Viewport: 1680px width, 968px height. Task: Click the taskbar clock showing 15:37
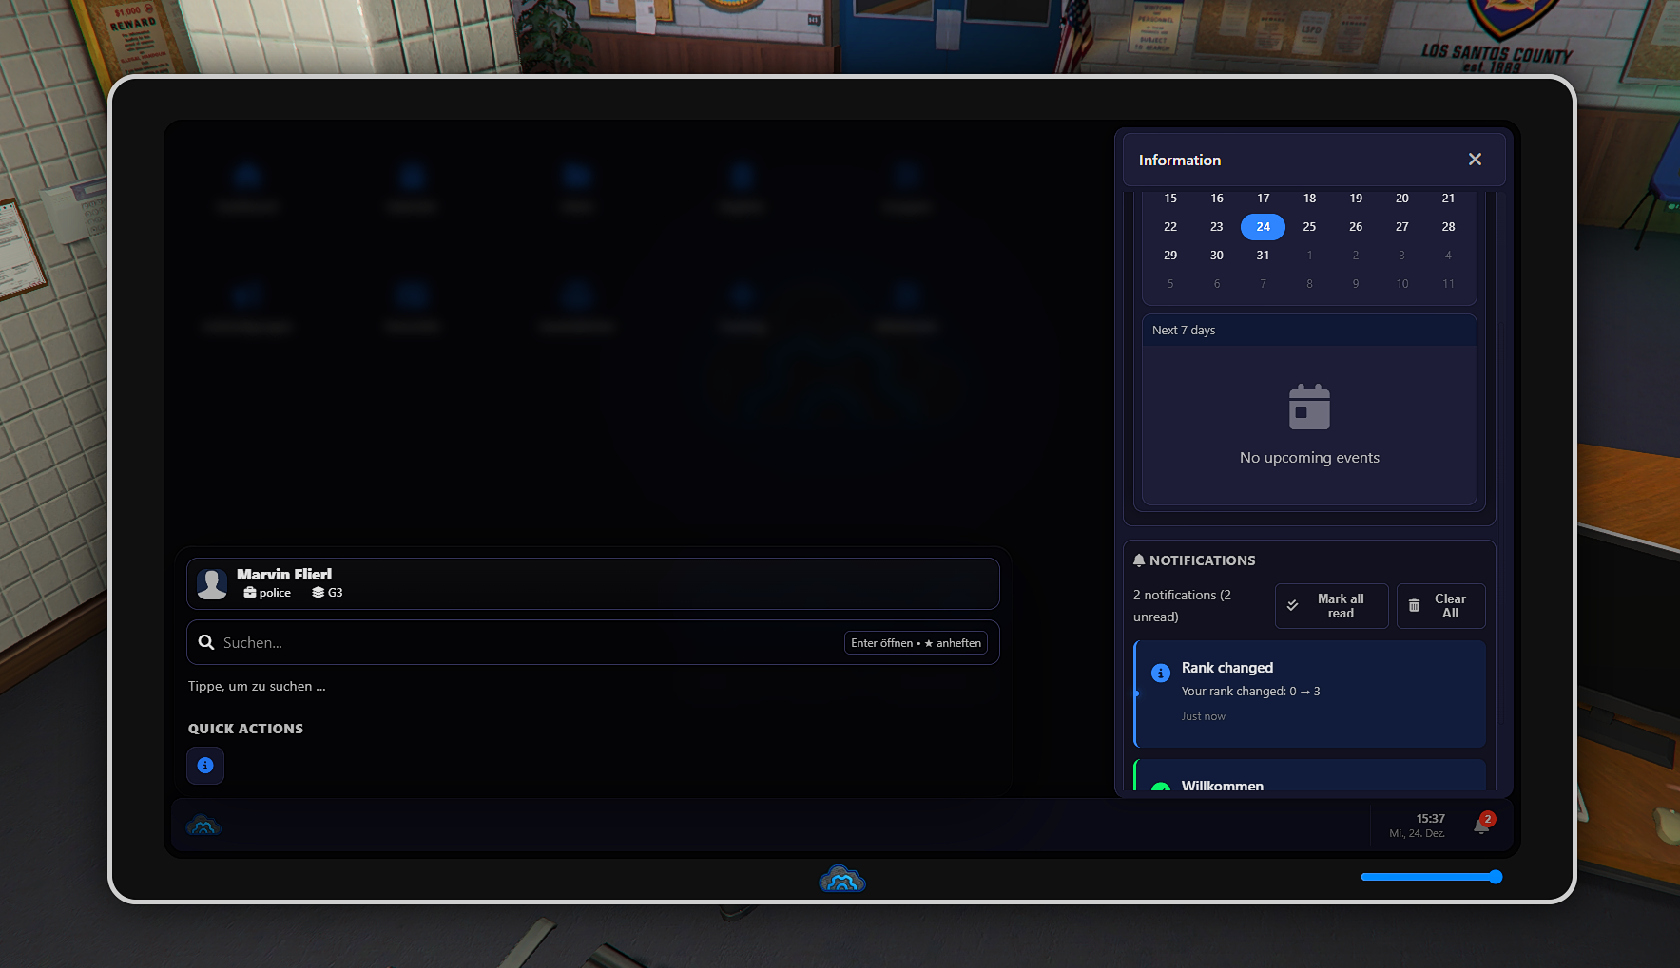1419,825
